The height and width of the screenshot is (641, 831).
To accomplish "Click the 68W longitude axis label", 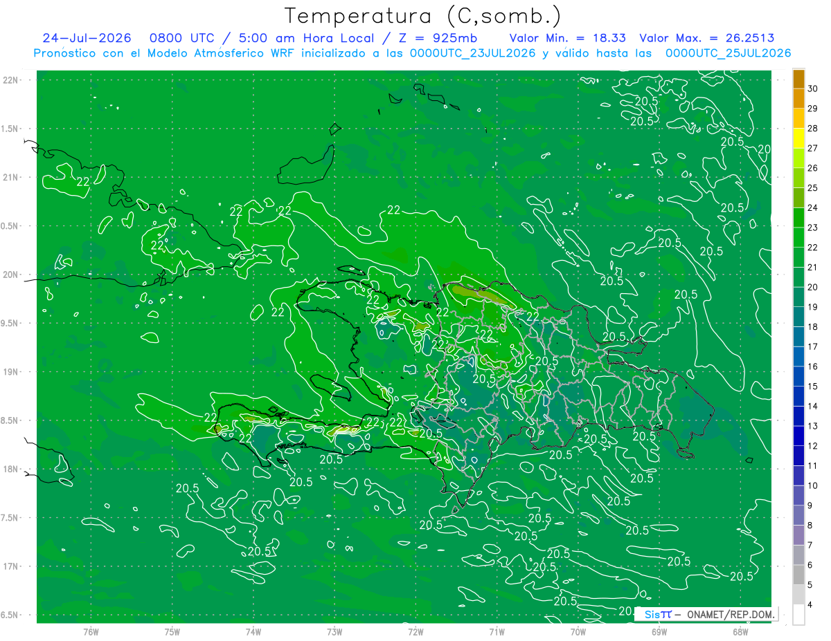I will [x=740, y=631].
